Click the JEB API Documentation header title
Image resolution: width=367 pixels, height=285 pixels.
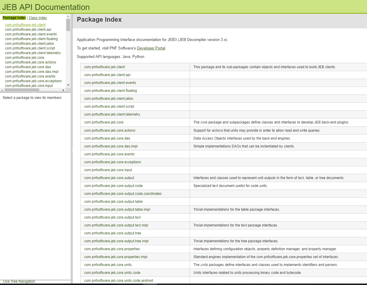pos(46,7)
